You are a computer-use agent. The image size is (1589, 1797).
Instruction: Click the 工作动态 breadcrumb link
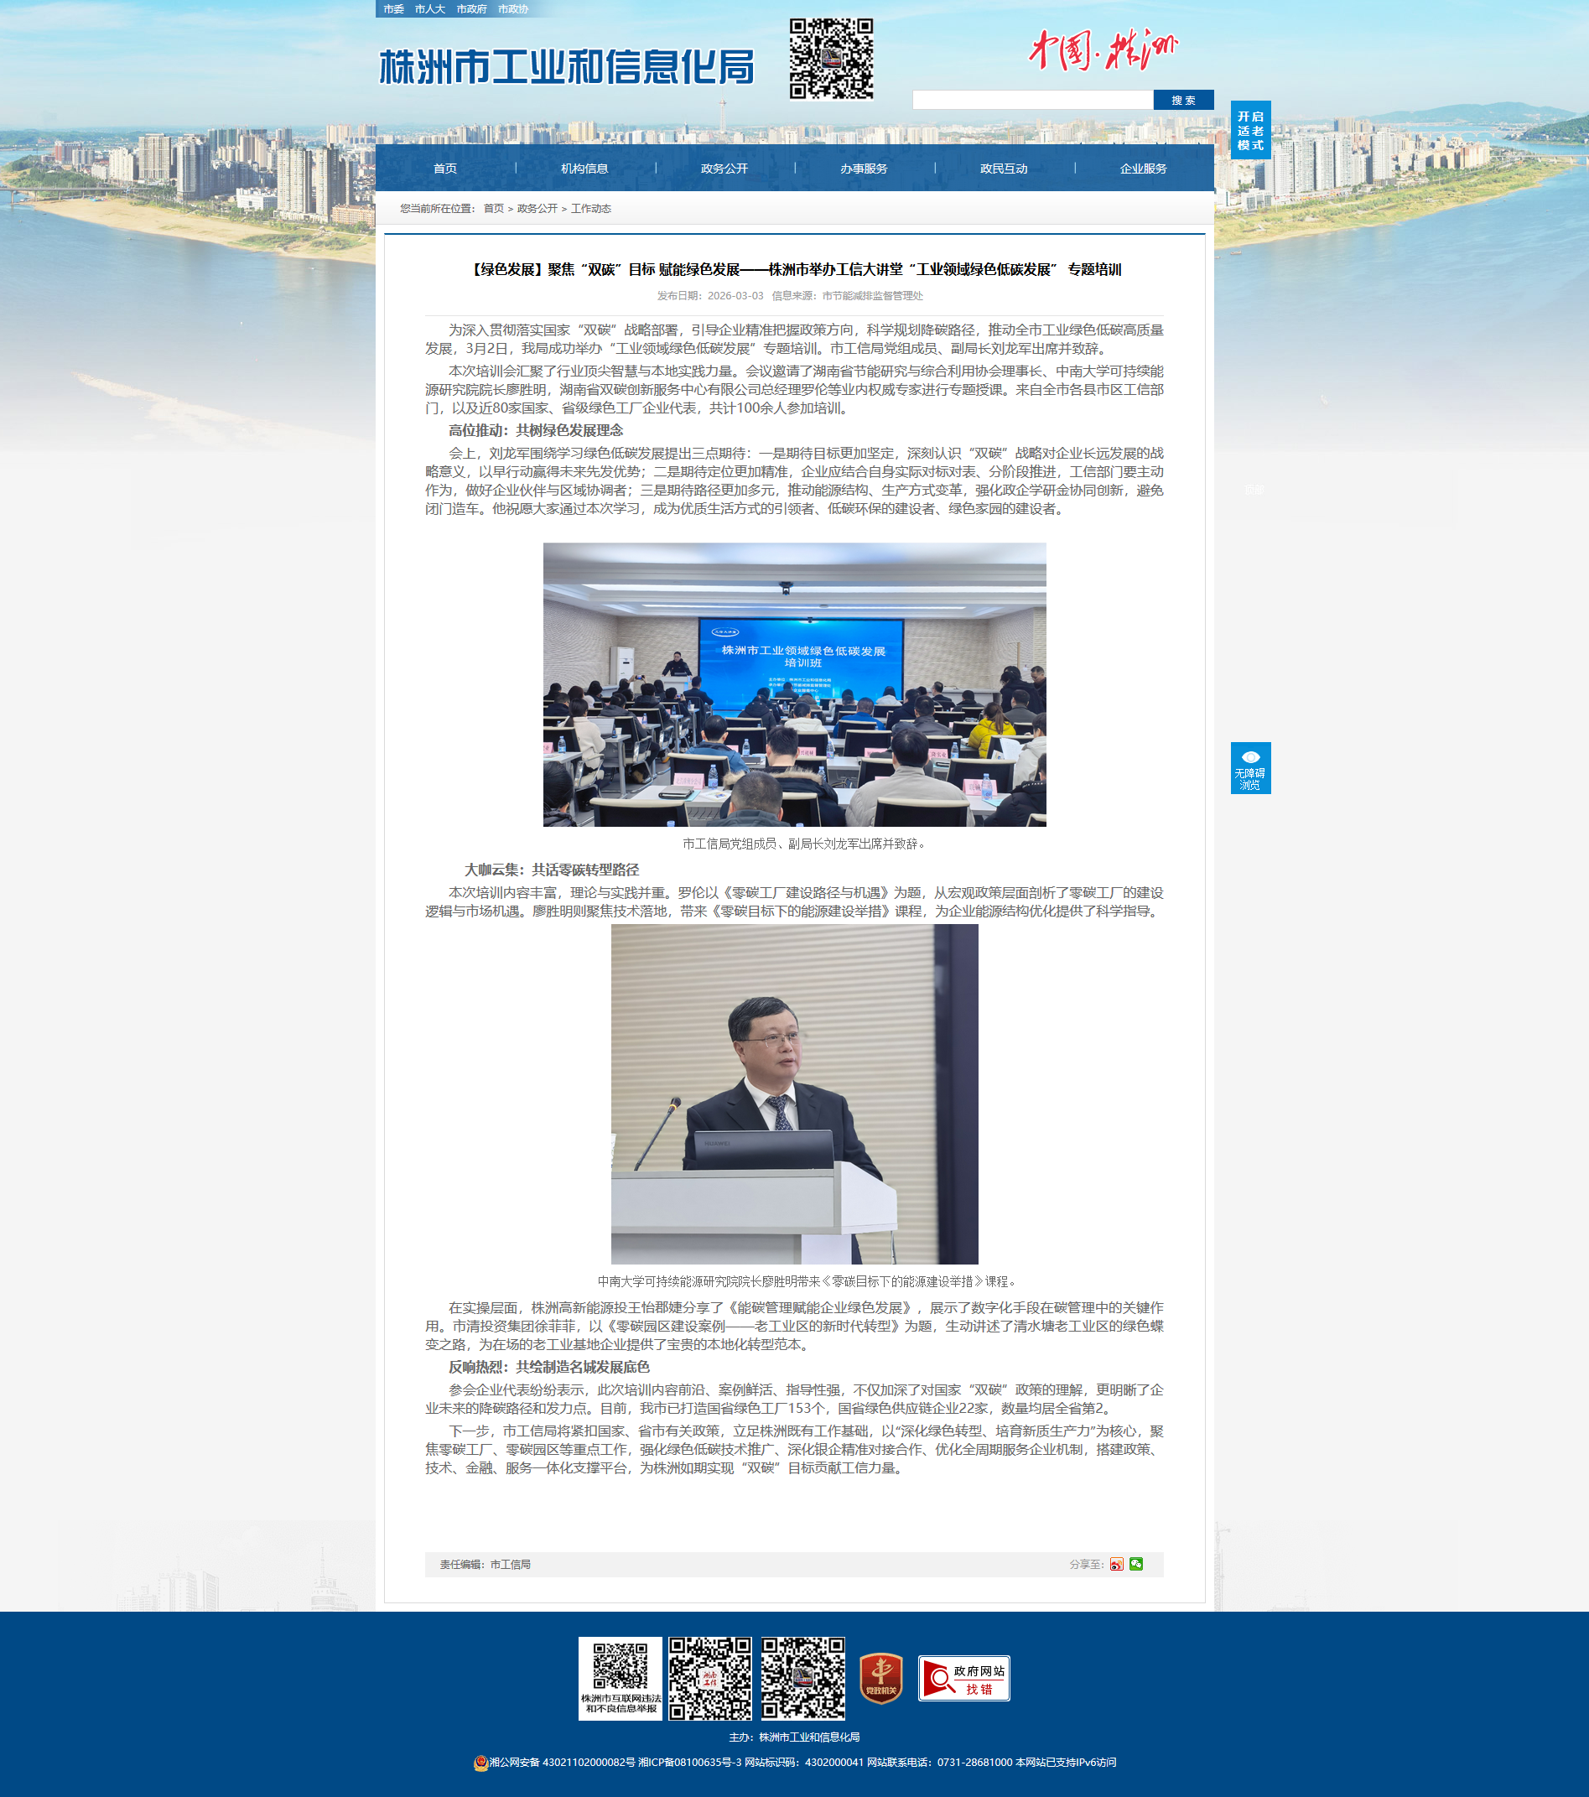coord(591,210)
